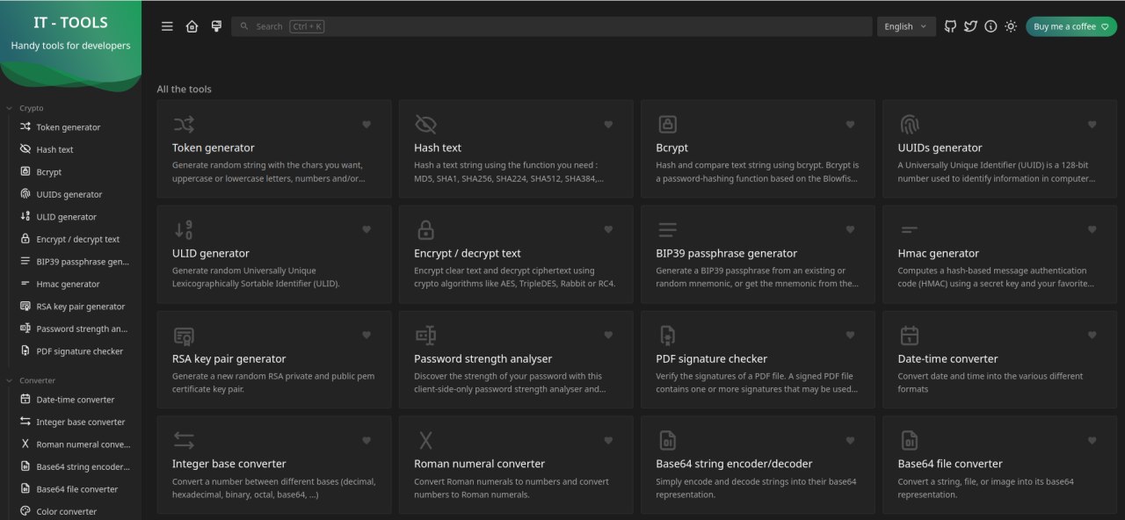This screenshot has width=1125, height=520.
Task: Favorite the Token generator card heart
Action: pos(367,125)
